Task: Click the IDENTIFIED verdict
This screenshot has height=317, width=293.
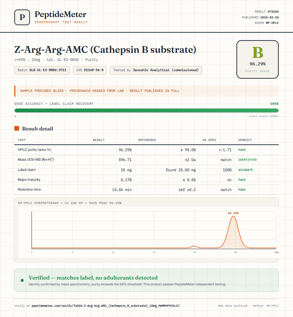Action: tap(247, 160)
